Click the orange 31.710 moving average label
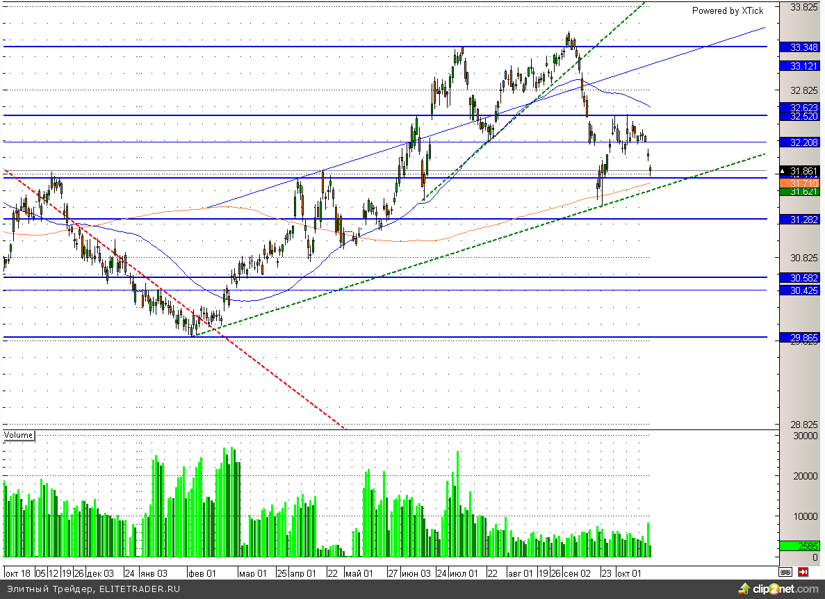The height and width of the screenshot is (599, 825). (803, 183)
